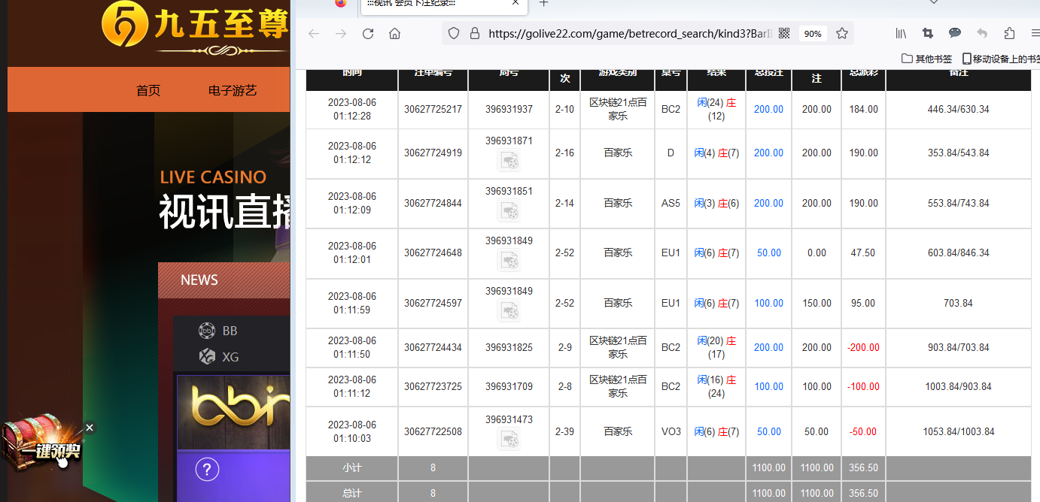Play video replay for round 396931851

click(x=509, y=210)
